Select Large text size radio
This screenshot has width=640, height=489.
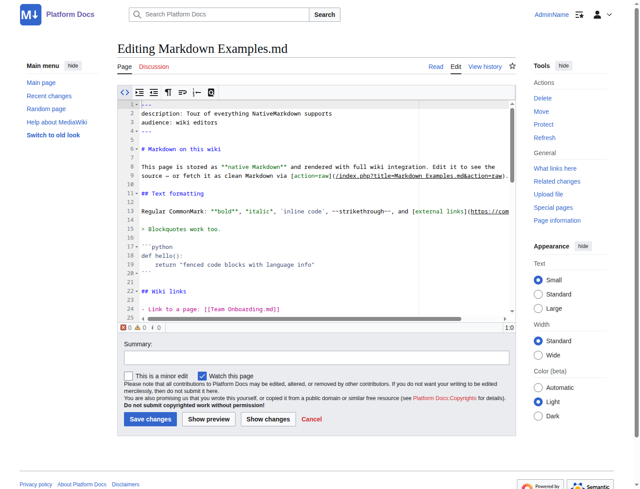pyautogui.click(x=538, y=309)
